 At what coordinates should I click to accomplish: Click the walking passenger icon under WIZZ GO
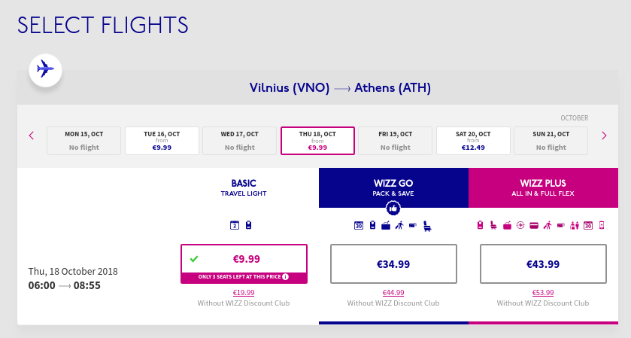pyautogui.click(x=399, y=226)
